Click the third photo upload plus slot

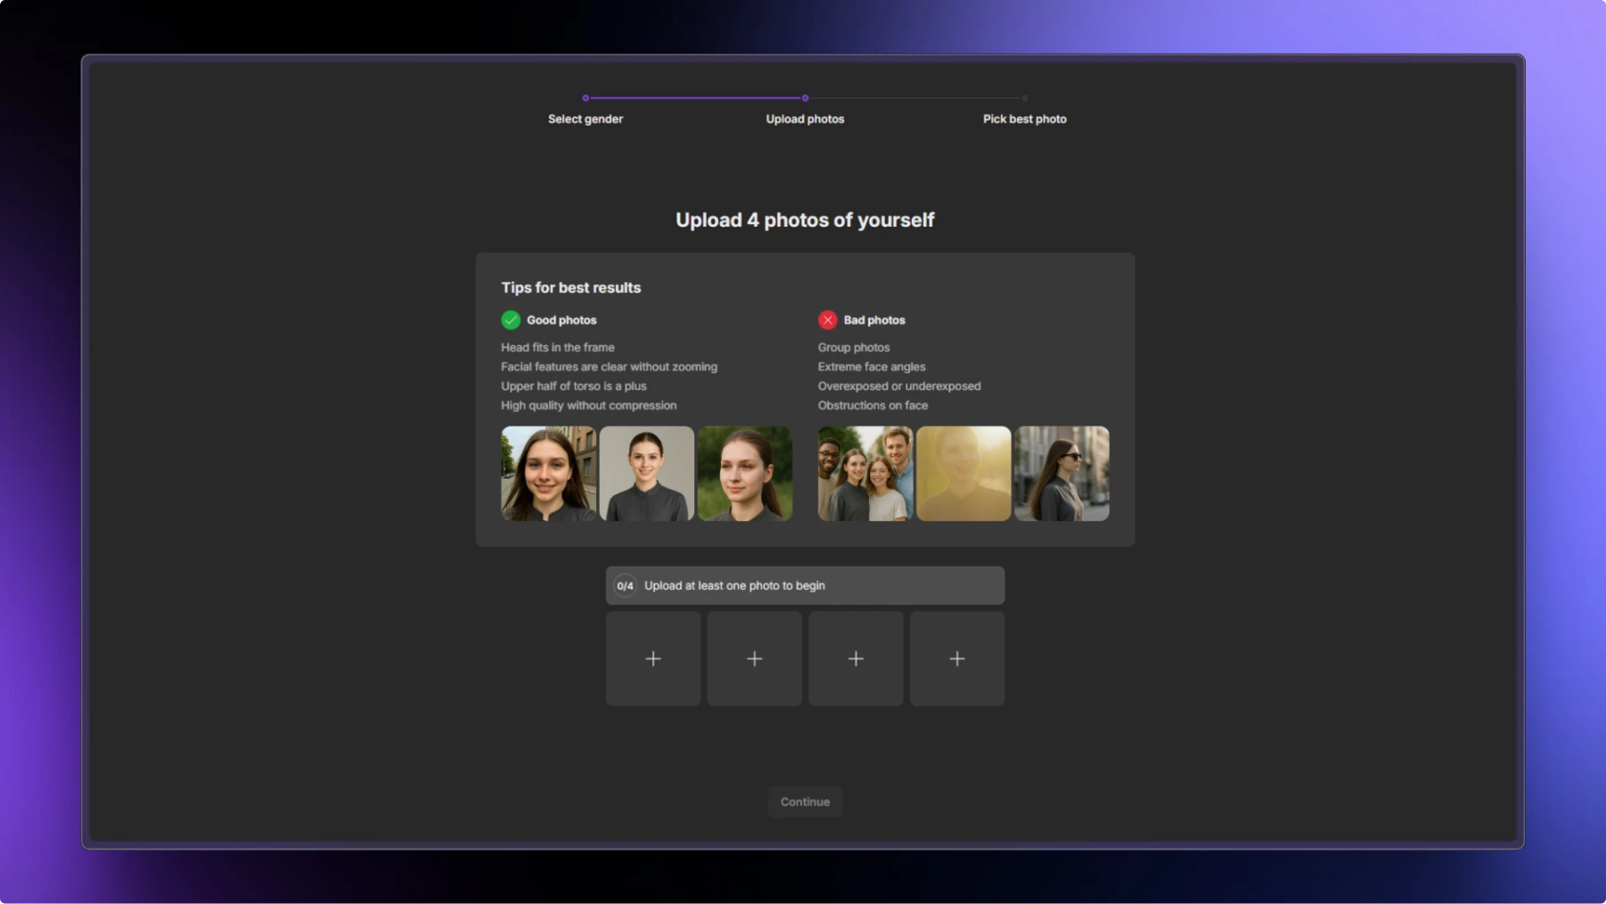click(x=856, y=659)
